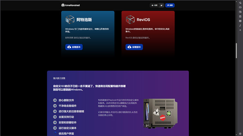
Task: Click the blue flag button in header
Action: coord(170,5)
